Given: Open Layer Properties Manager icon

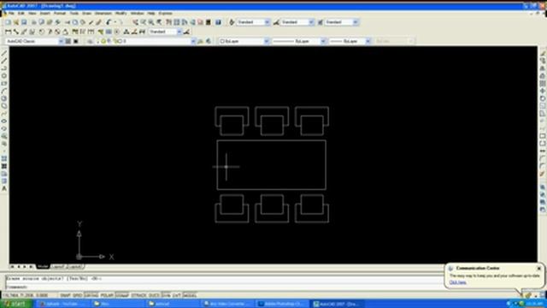Looking at the screenshot, I should point(90,41).
